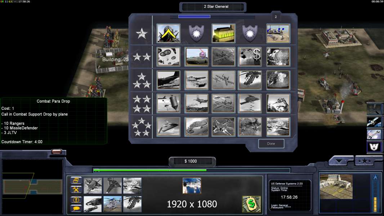Select the fighter jets formation icon in five-star row
This screenshot has width=384, height=216.
pos(250,127)
